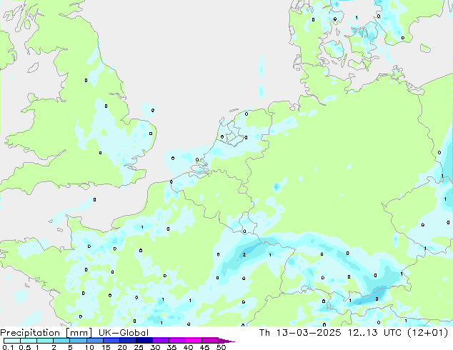Click the 'UK-Global' model label
Screen dimensions: 453x350
tap(124, 333)
